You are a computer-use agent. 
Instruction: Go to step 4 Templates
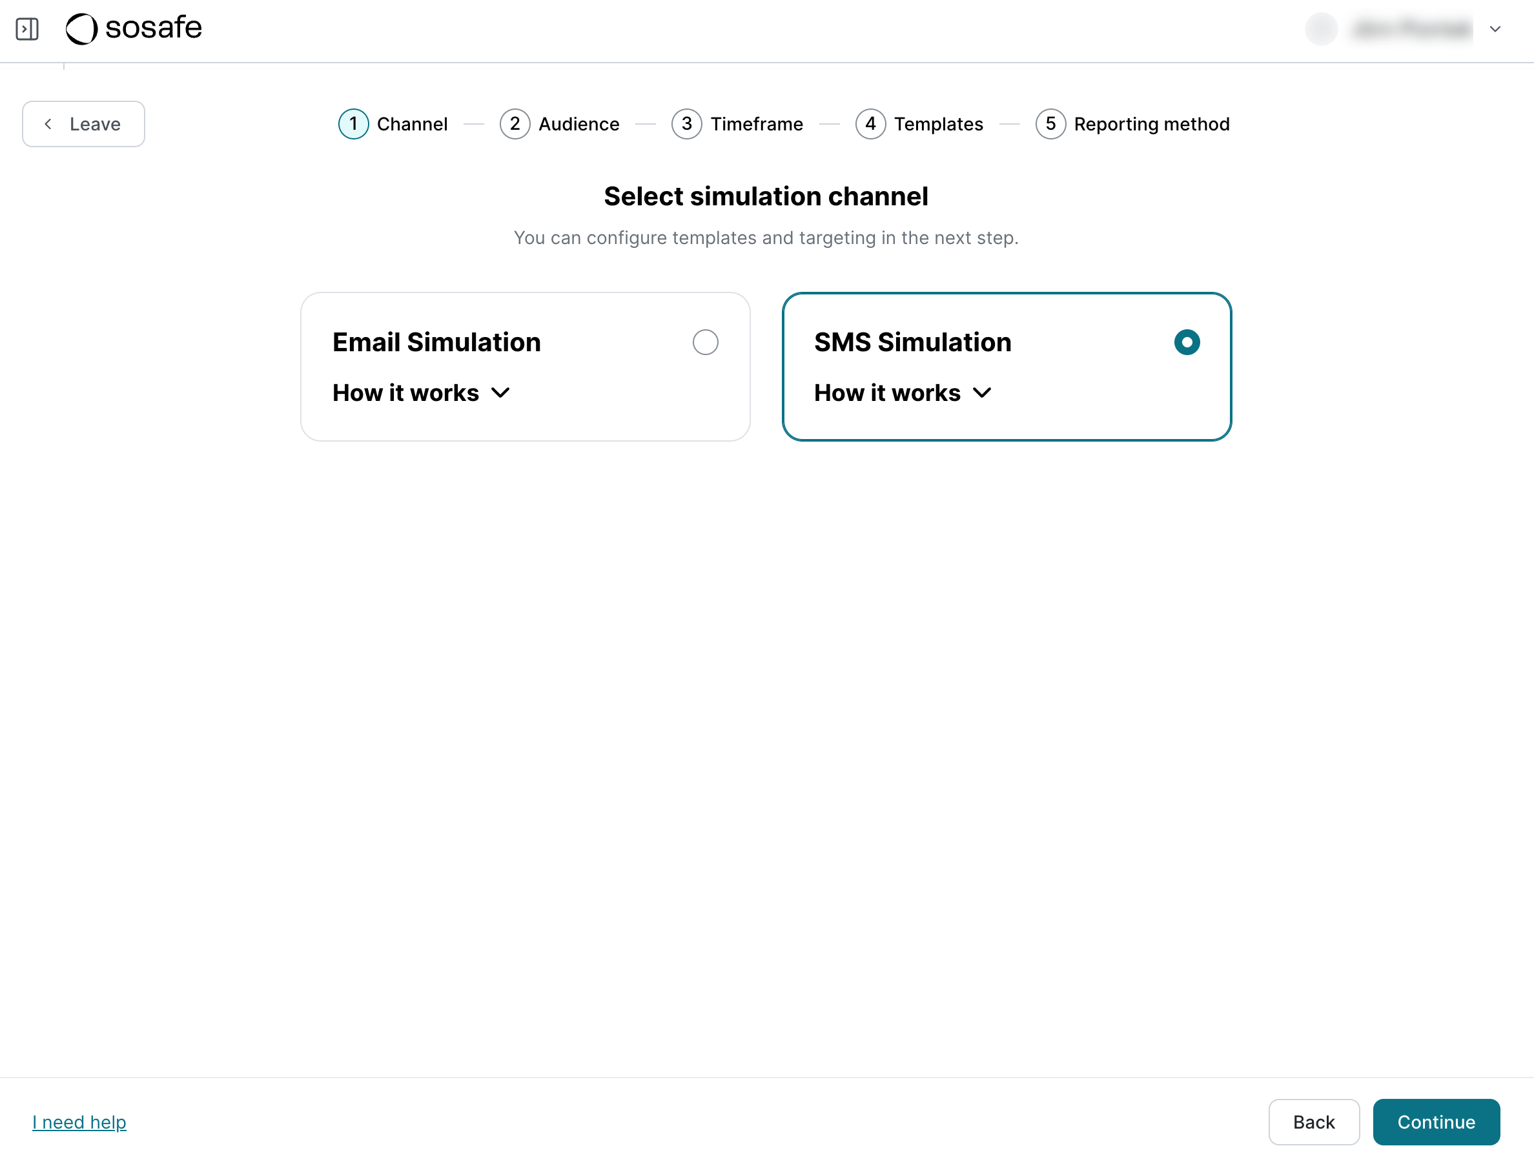click(919, 124)
